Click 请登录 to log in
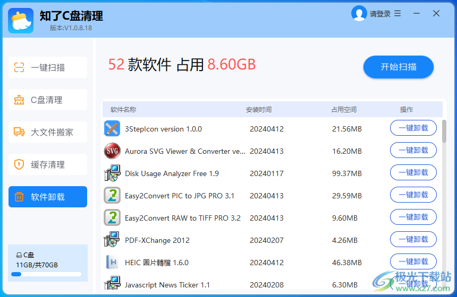The height and width of the screenshot is (297, 457). (x=380, y=14)
